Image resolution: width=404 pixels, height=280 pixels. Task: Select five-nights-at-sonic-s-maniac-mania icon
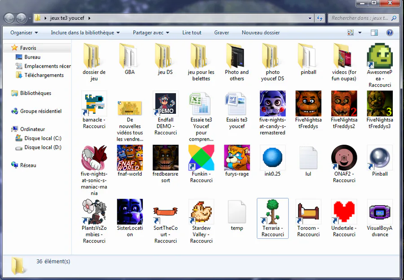[x=94, y=158]
